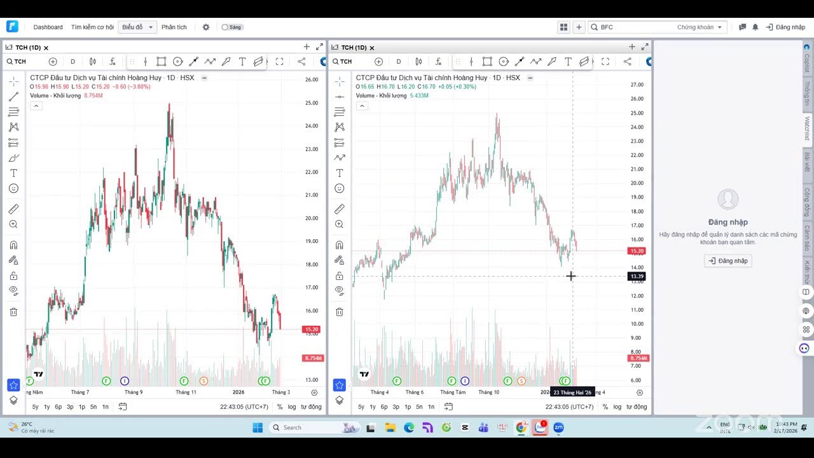Enable magnet mode in left chart sidebar
The height and width of the screenshot is (458, 814).
[13, 245]
